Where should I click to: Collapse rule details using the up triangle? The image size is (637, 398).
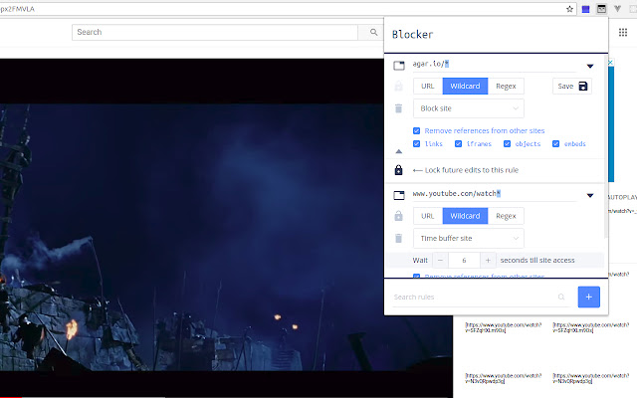398,151
